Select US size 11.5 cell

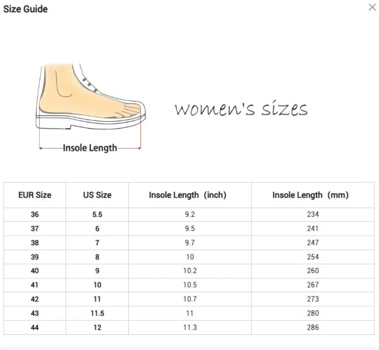(97, 313)
